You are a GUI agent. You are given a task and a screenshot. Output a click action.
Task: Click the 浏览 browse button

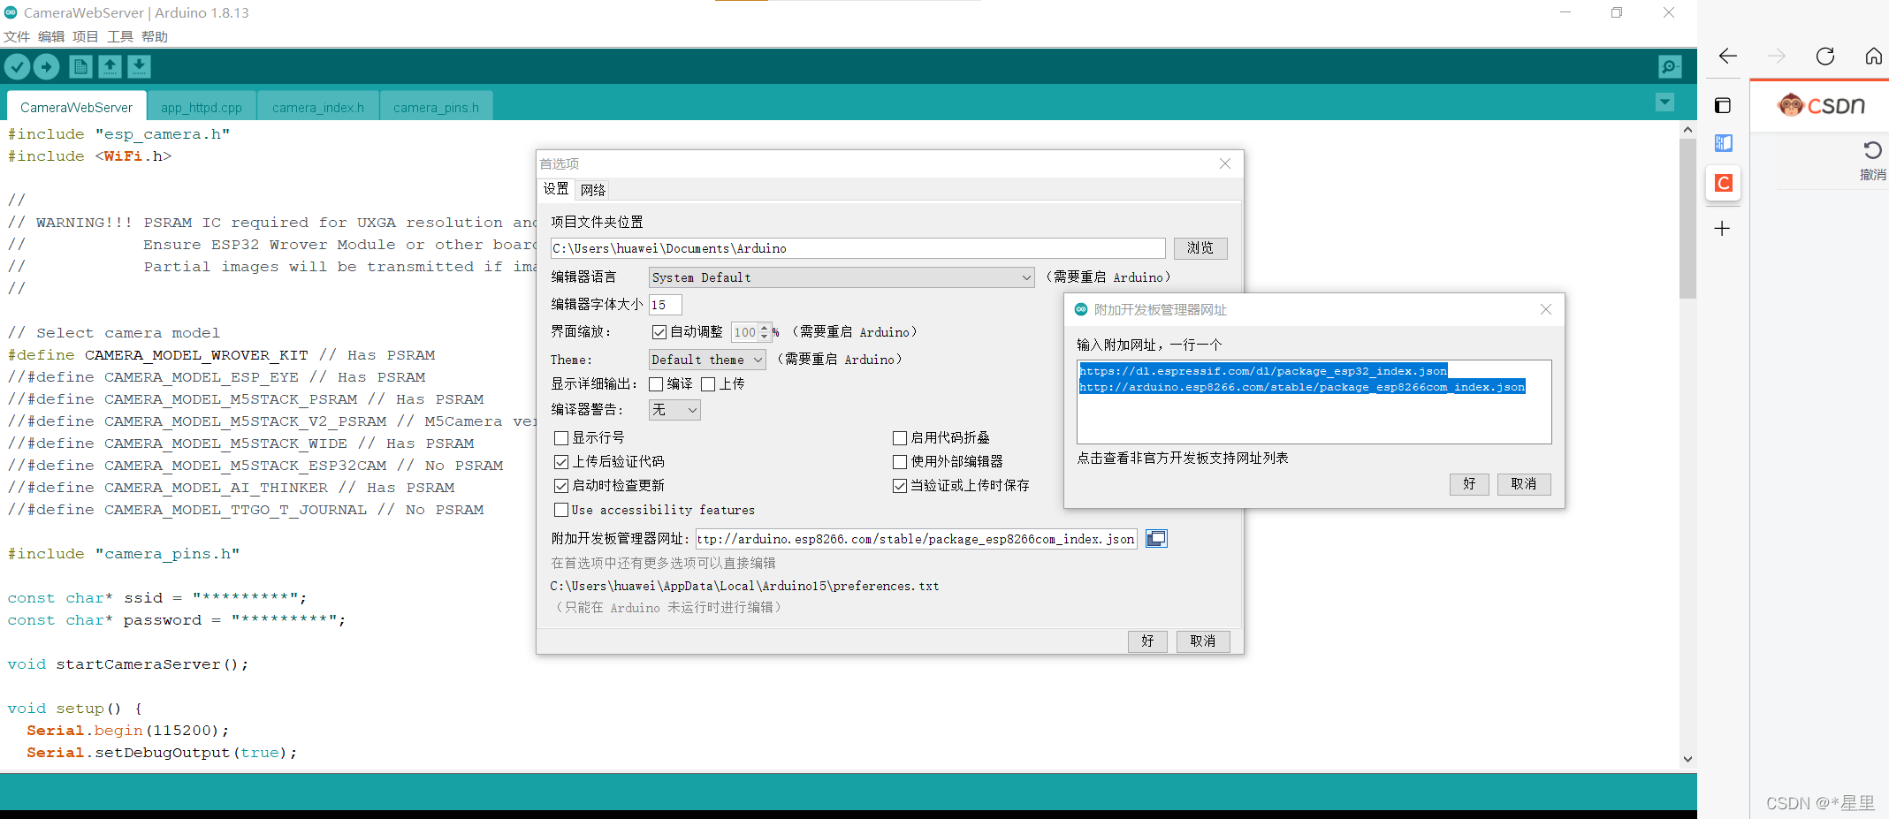click(1200, 248)
